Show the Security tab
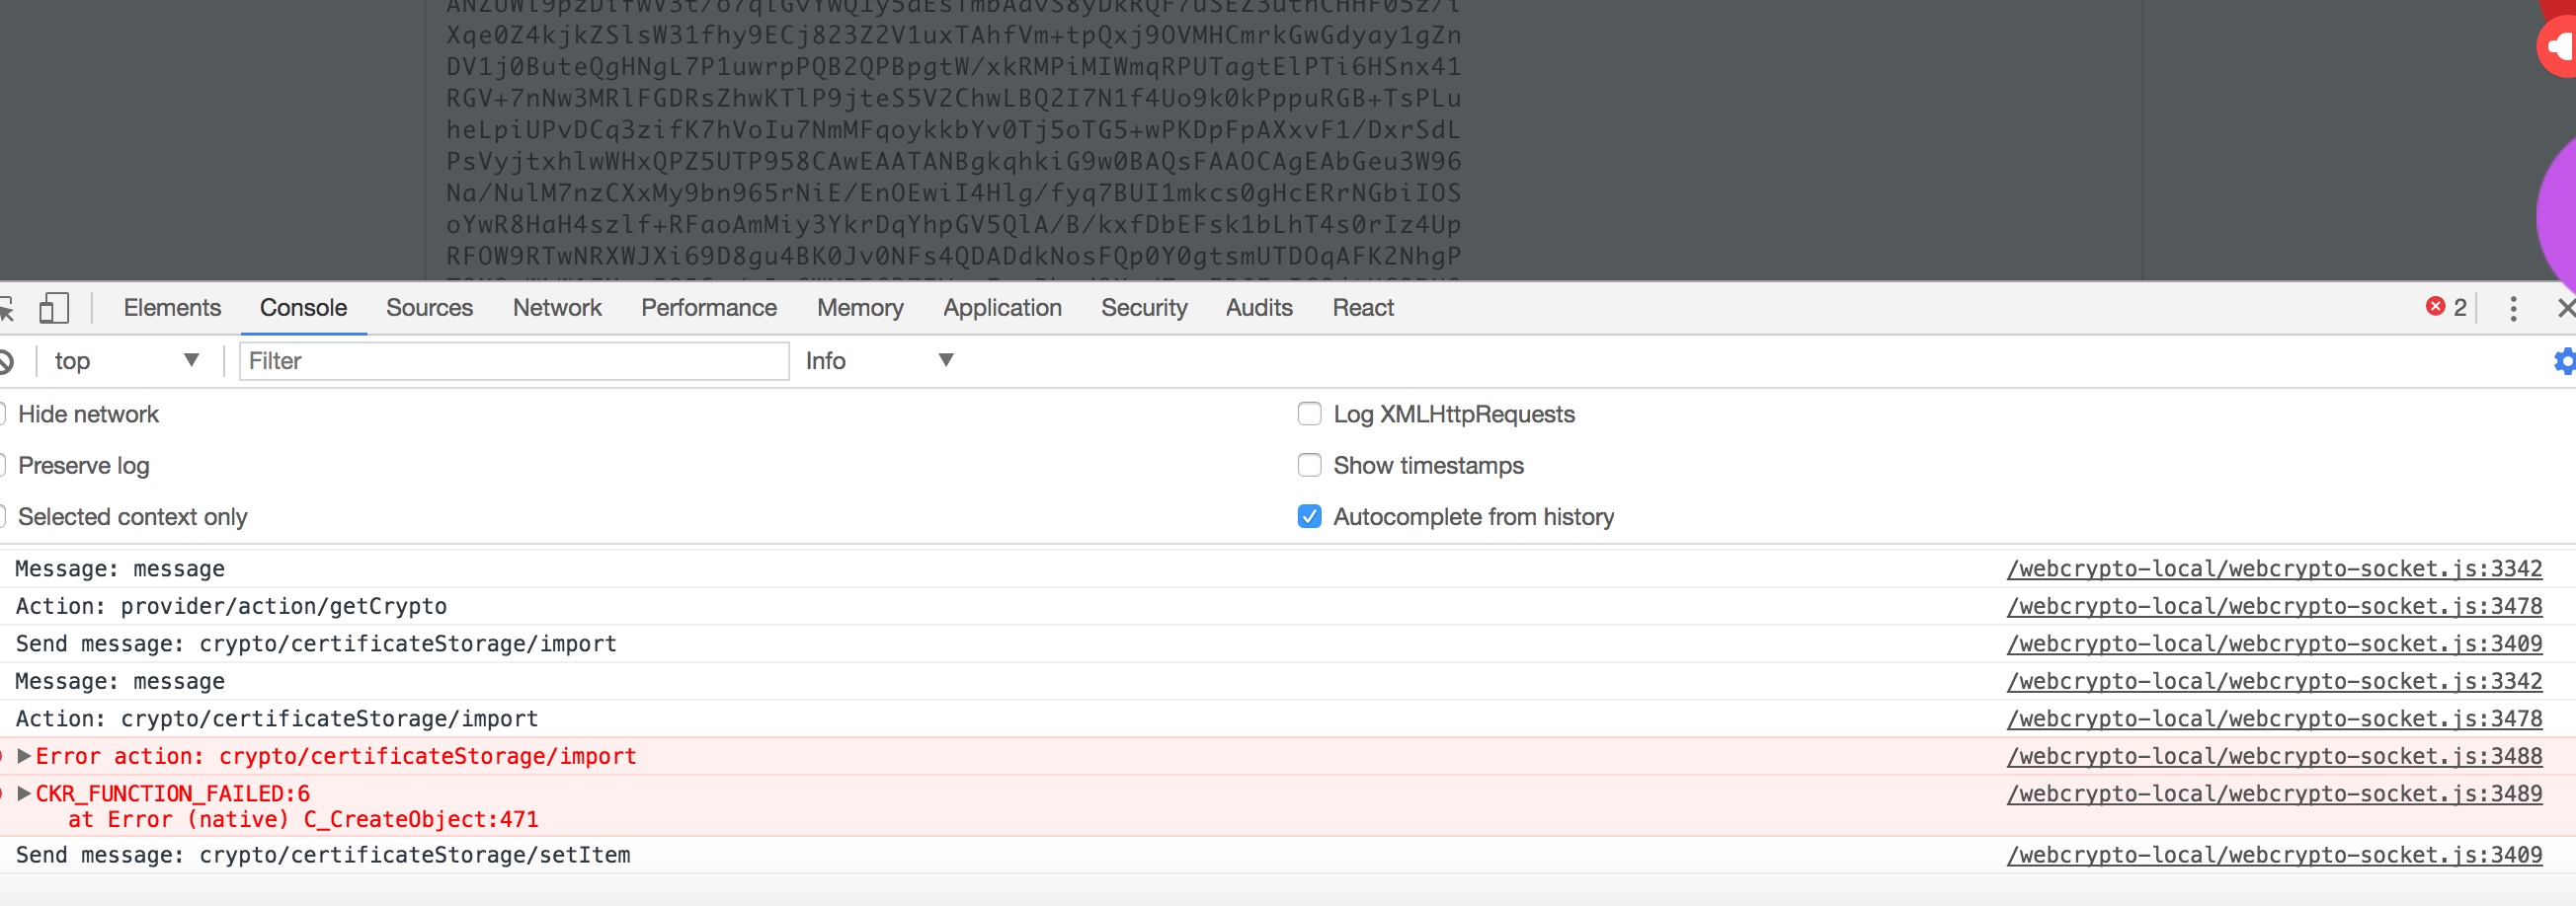2576x906 pixels. coord(1144,308)
